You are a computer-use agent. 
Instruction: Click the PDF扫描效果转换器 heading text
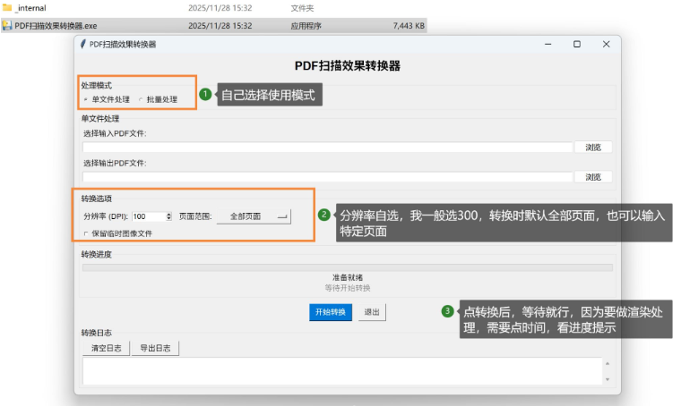[348, 66]
